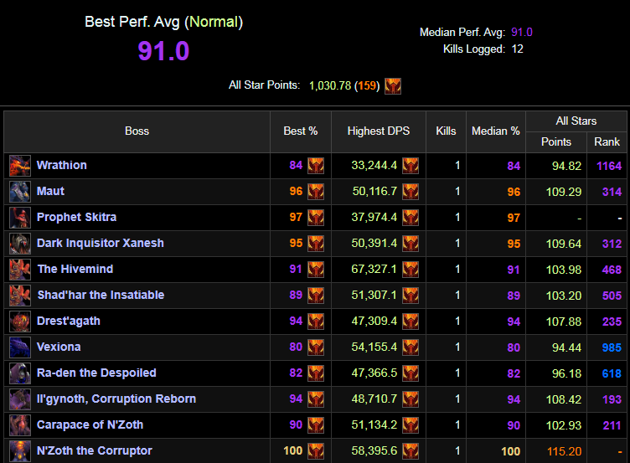Click the Wrathion boss portrait icon
Viewport: 630px width, 463px height.
pos(20,166)
